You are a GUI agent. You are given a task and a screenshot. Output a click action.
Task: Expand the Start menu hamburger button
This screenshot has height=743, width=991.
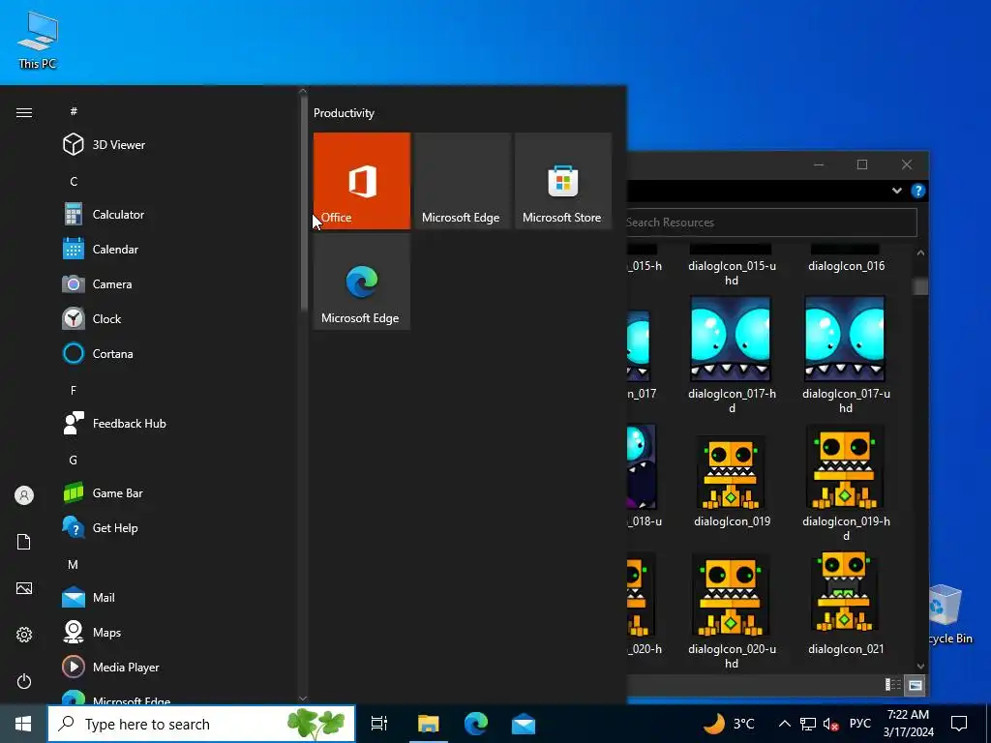pos(24,112)
